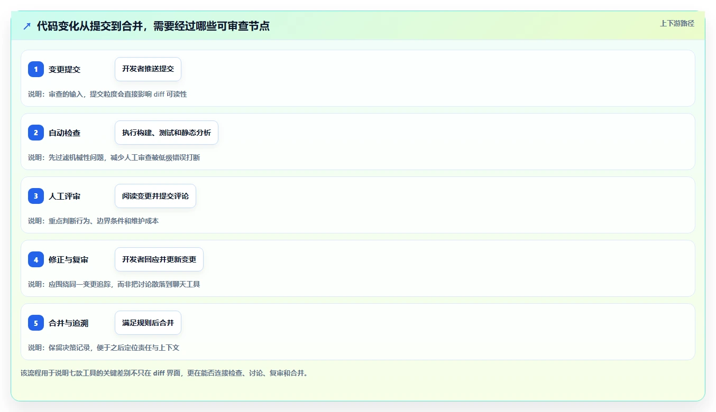716x412 pixels.
Task: Click the 人工评审 step title
Action: [65, 196]
